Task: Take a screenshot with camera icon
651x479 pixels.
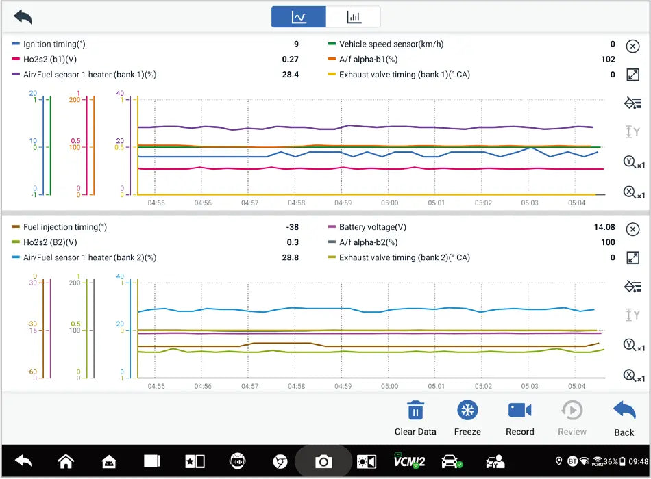Action: point(323,462)
